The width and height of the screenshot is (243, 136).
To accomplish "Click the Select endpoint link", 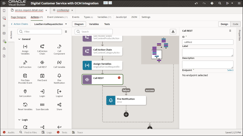I will (x=230, y=70).
